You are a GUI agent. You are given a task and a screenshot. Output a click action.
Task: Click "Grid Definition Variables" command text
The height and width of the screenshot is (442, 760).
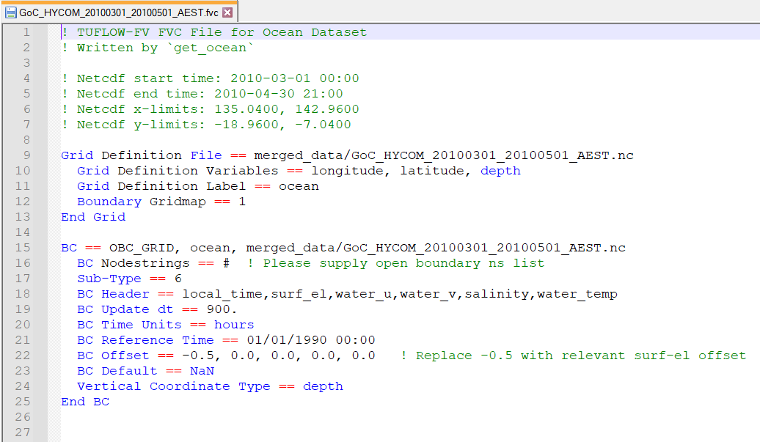[178, 171]
